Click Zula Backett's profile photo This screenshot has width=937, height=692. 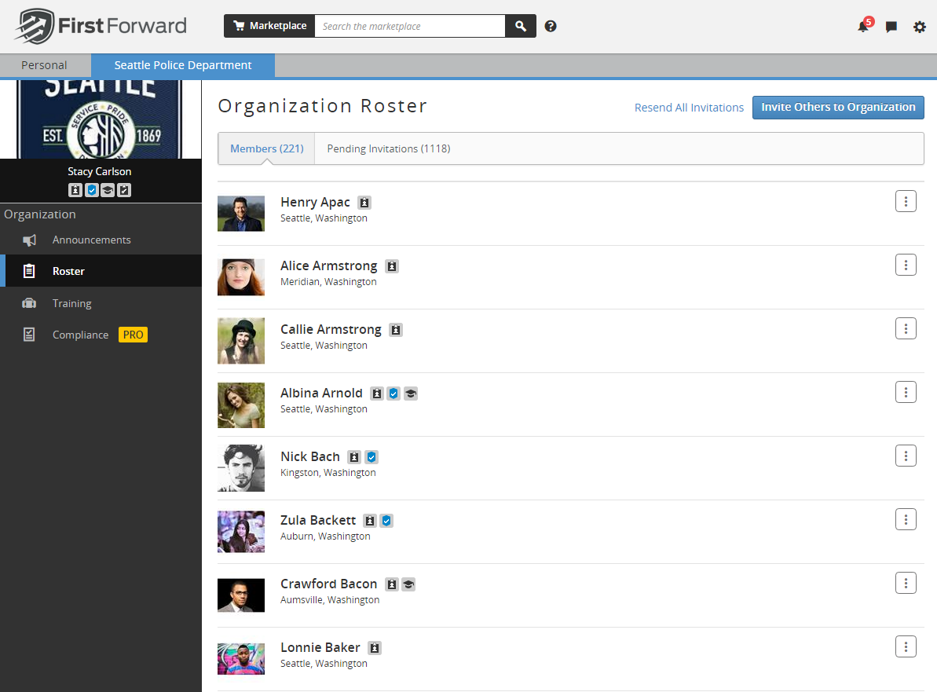241,532
